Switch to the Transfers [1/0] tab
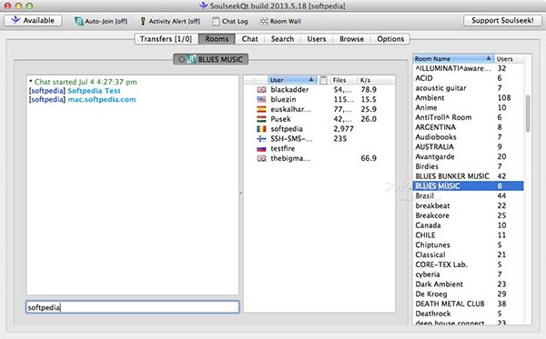The image size is (546, 339). (x=167, y=39)
